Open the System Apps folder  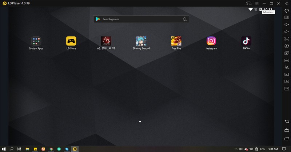(36, 41)
